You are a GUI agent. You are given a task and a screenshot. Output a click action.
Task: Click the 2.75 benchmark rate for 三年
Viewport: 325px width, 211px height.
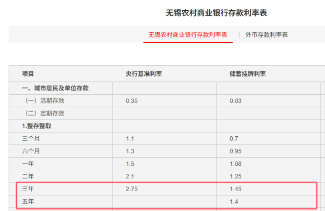coord(132,189)
